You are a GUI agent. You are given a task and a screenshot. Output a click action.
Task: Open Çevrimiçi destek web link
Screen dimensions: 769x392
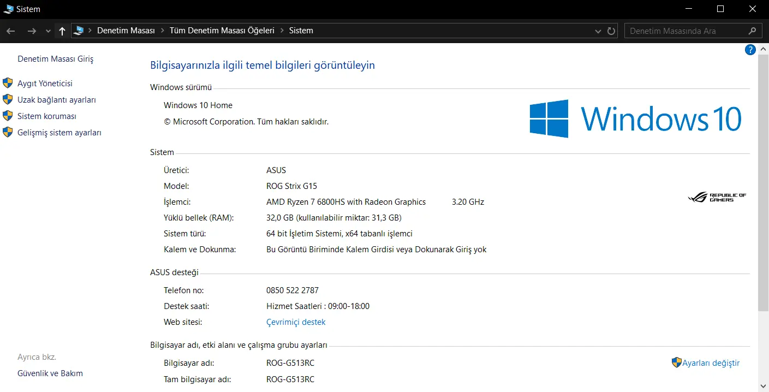pyautogui.click(x=296, y=322)
